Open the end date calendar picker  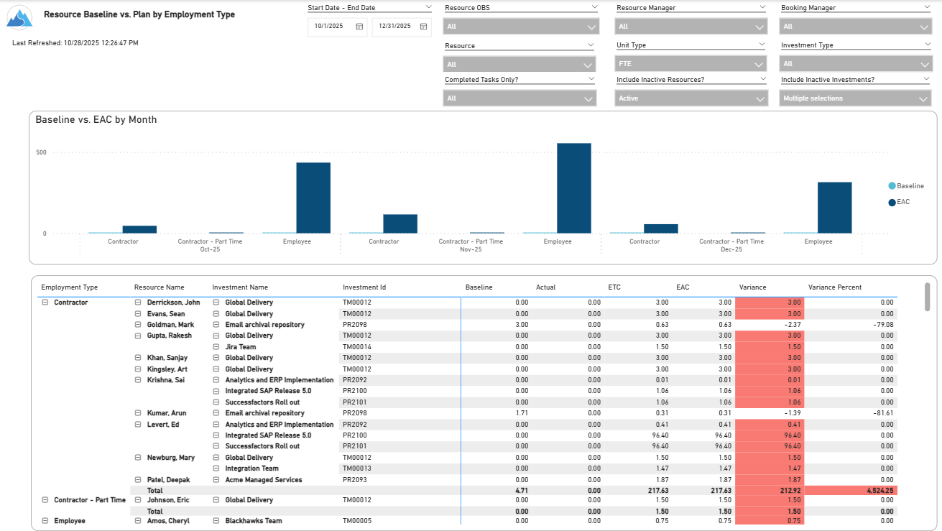pyautogui.click(x=423, y=27)
